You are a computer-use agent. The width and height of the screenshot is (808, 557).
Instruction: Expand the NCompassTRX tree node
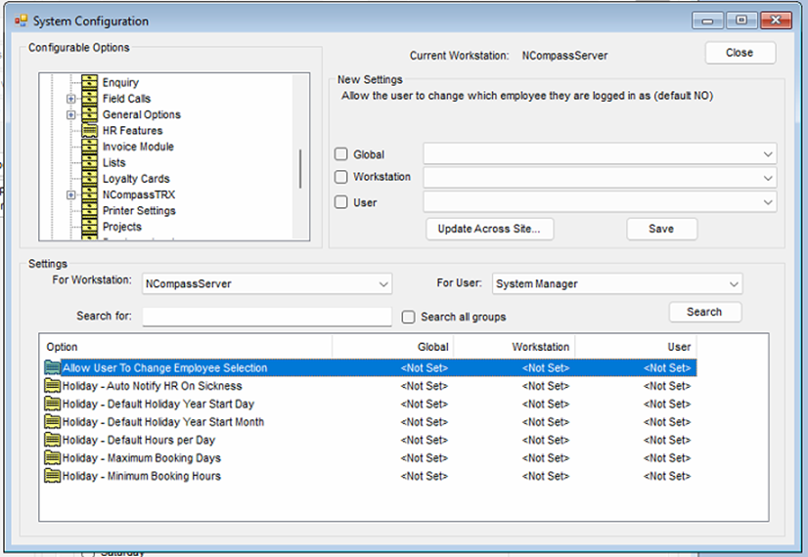(x=71, y=195)
